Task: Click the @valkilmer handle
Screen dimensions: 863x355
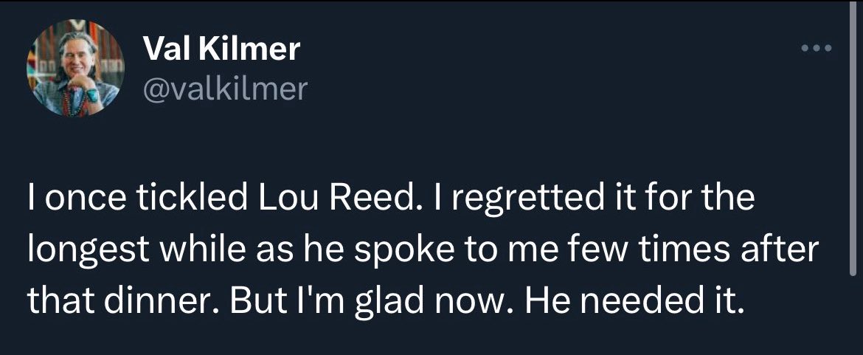Action: (x=223, y=89)
